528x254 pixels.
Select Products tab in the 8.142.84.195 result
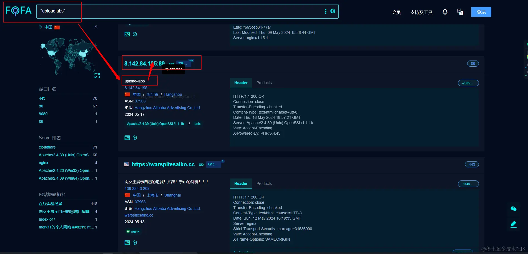(264, 83)
